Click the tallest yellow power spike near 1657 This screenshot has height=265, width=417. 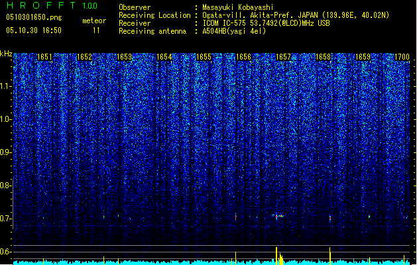tap(276, 256)
